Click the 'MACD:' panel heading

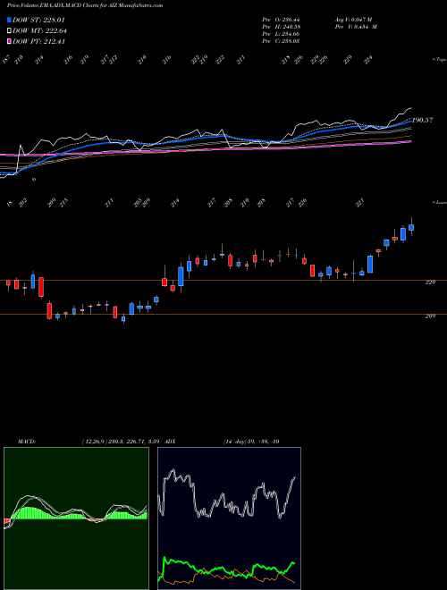27,442
